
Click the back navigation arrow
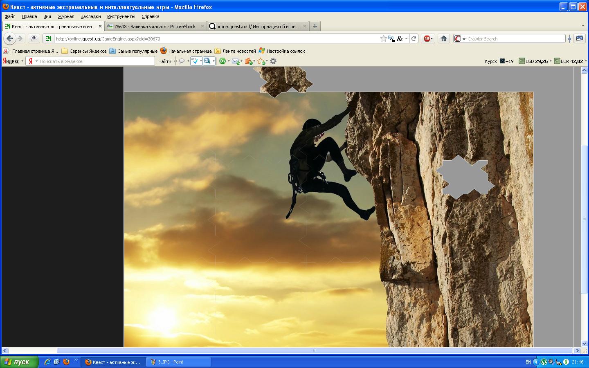(x=10, y=38)
